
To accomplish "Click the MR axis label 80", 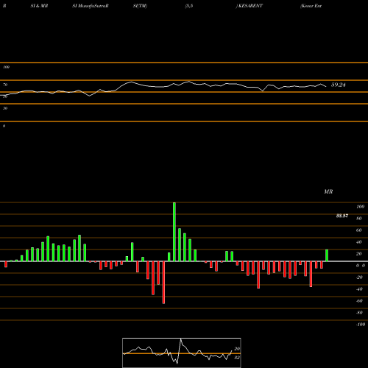I will (359, 219).
